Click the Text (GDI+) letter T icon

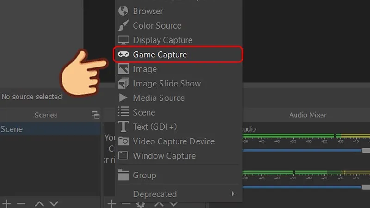tap(123, 127)
